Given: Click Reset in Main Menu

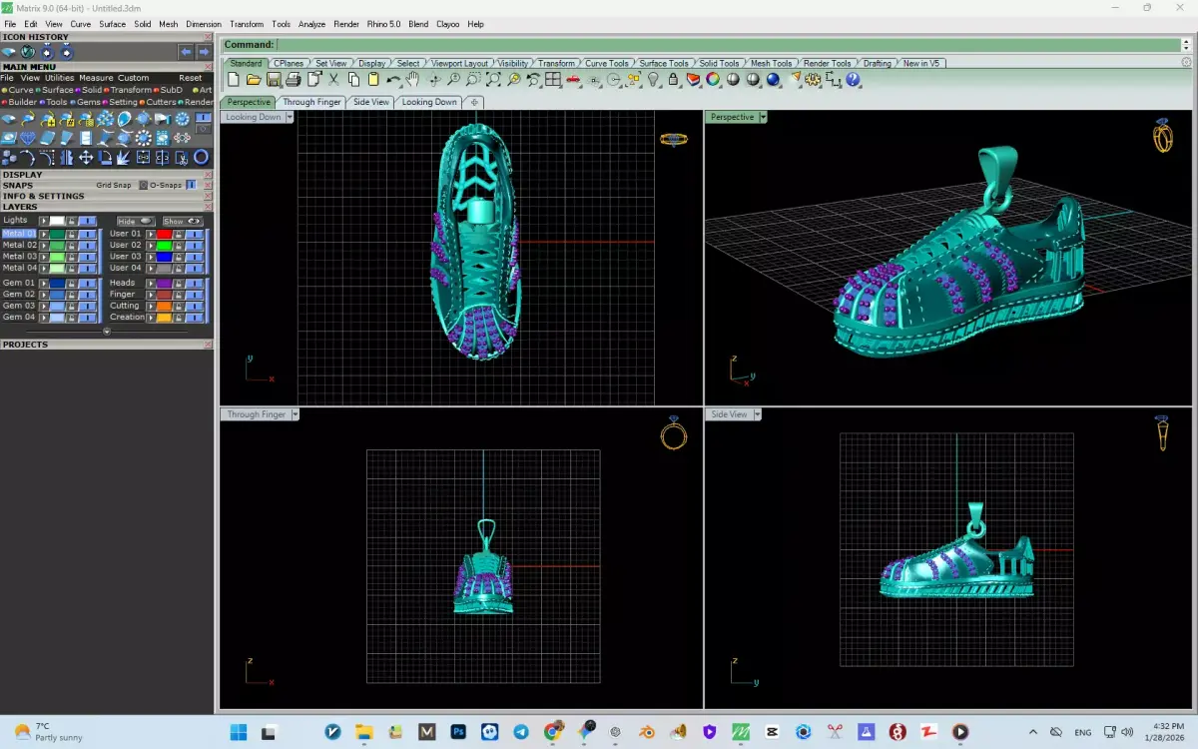Looking at the screenshot, I should 191,78.
